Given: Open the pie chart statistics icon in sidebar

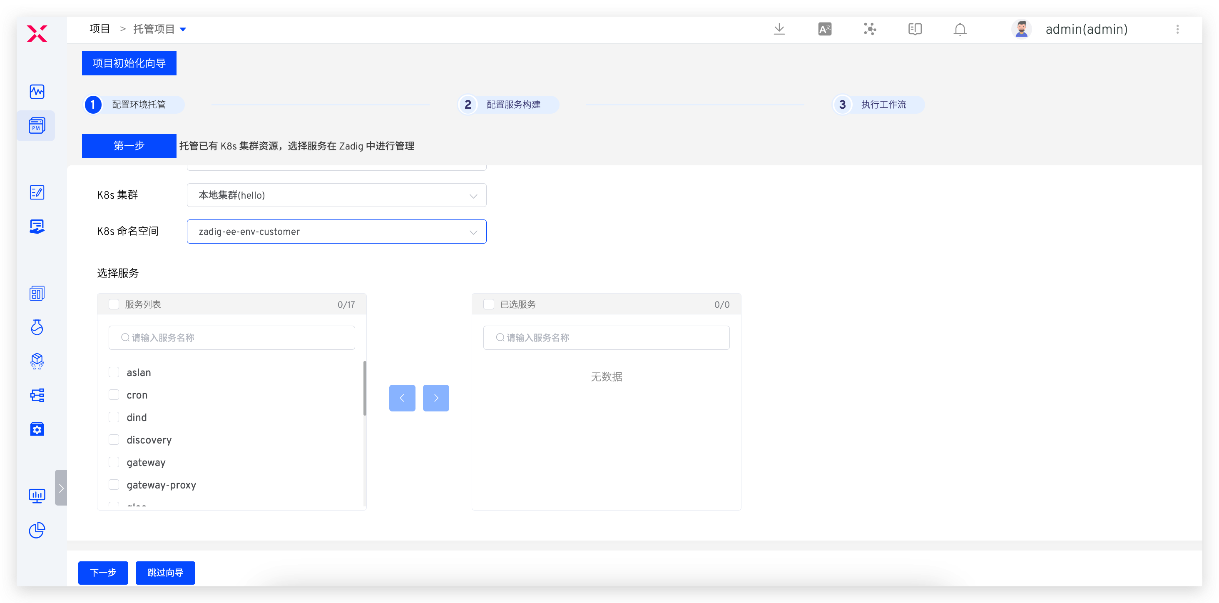Looking at the screenshot, I should [x=37, y=530].
